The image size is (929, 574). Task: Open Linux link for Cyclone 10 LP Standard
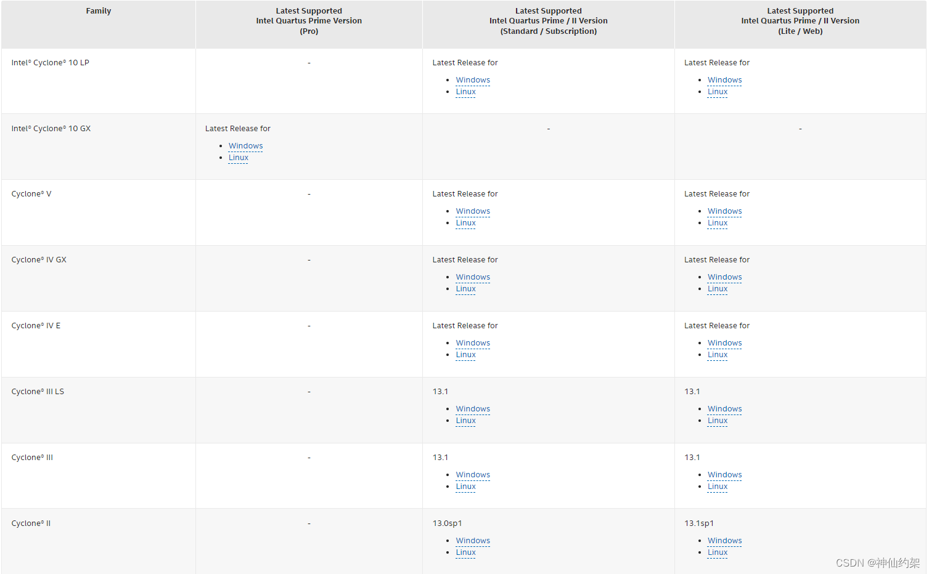465,92
